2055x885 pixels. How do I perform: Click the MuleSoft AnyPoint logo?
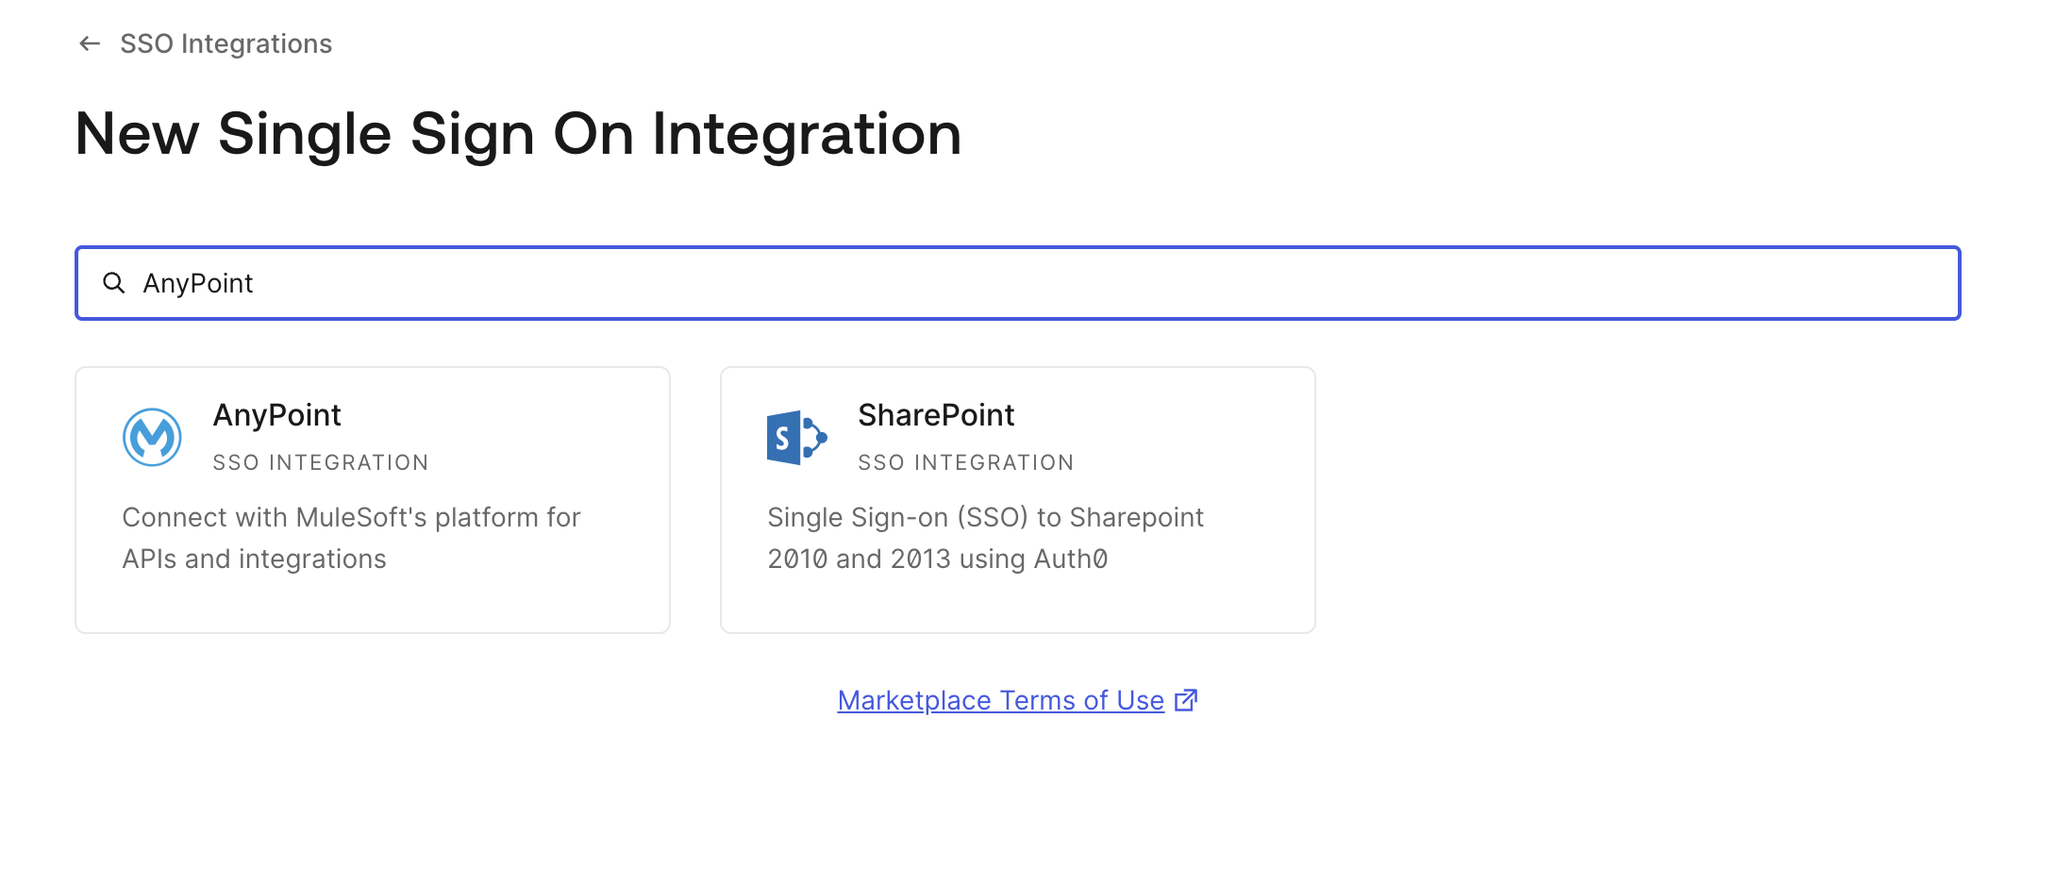(152, 437)
